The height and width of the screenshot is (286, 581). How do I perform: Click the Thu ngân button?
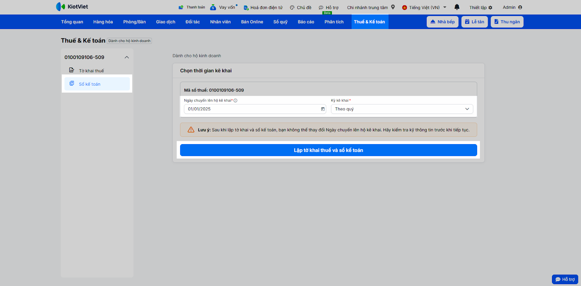tap(507, 22)
